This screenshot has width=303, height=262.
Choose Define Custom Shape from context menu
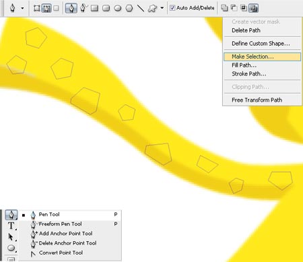click(262, 44)
